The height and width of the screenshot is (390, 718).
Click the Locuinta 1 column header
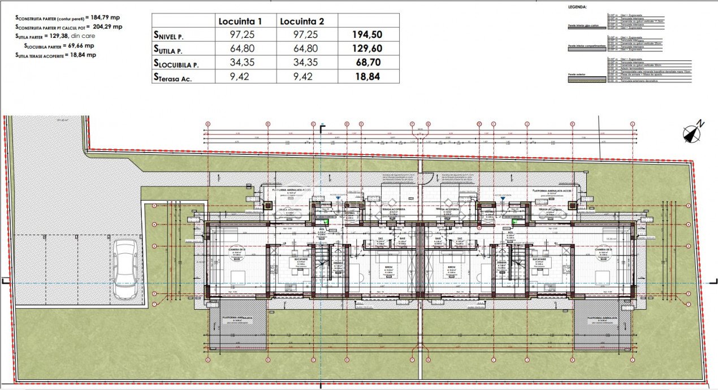[x=241, y=21]
